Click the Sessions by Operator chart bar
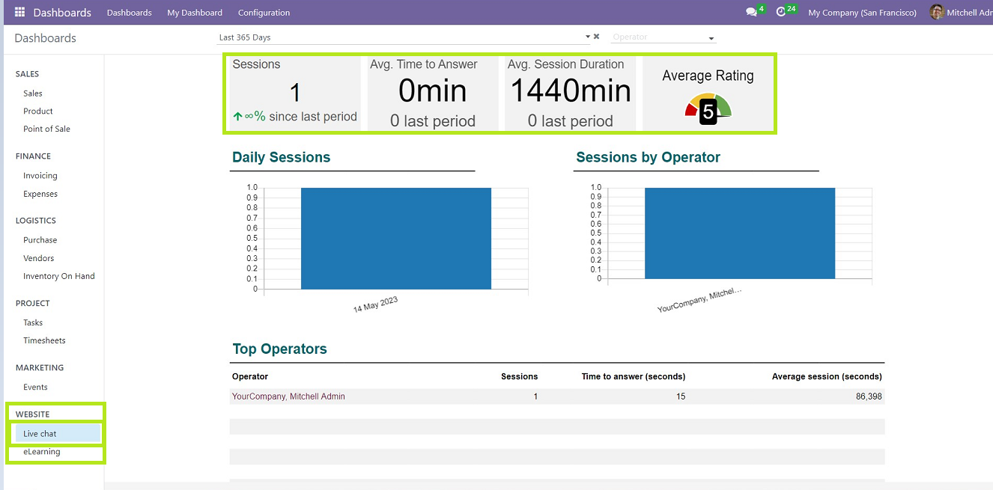This screenshot has height=490, width=993. coord(740,233)
